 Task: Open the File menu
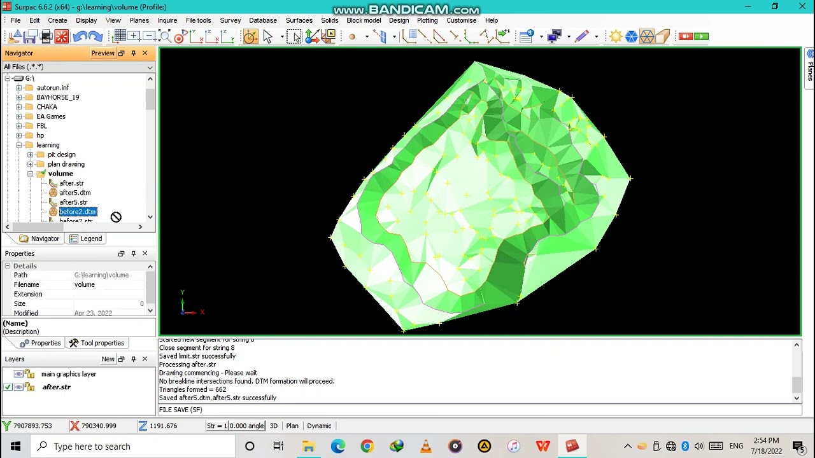point(15,20)
